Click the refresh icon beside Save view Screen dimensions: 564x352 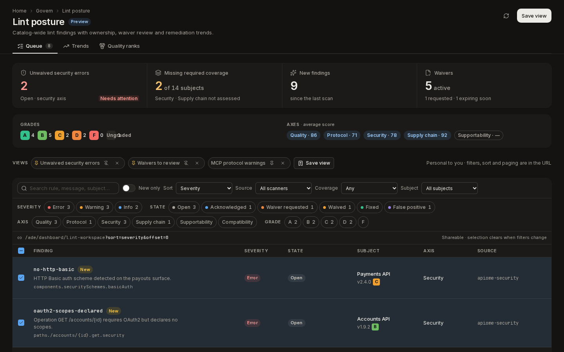point(506,16)
